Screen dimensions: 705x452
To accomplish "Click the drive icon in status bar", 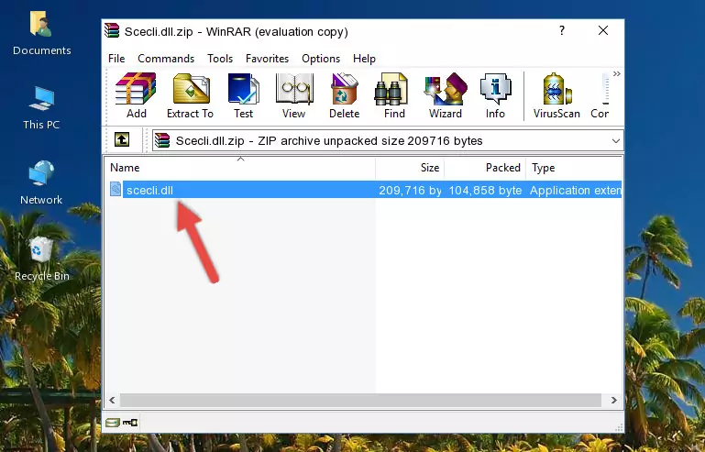I will click(x=113, y=423).
